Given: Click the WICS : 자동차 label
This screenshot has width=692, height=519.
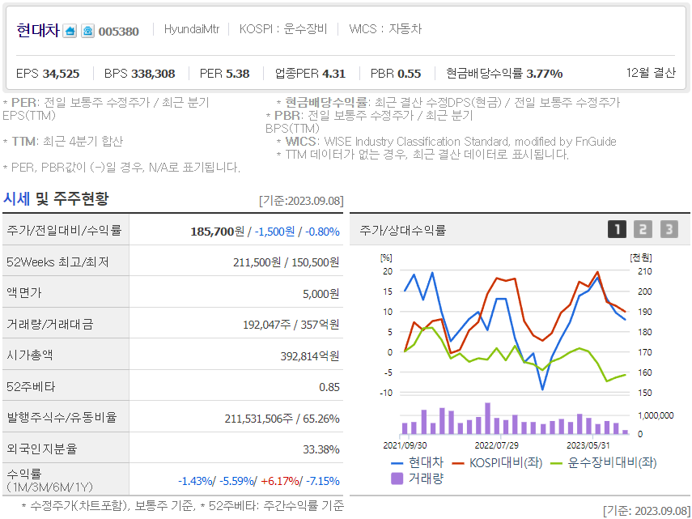Looking at the screenshot, I should click(385, 29).
